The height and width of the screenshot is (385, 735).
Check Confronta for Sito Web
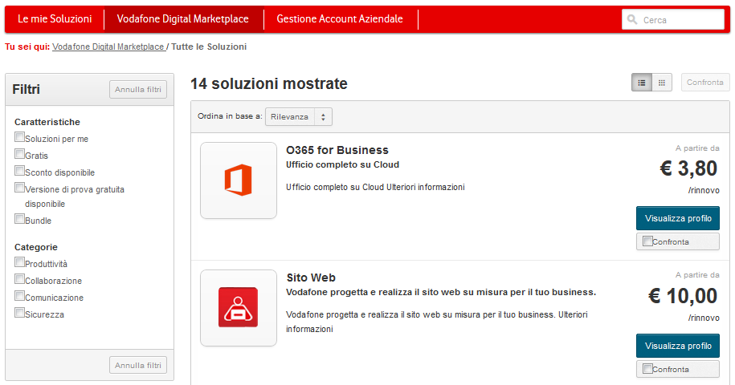(x=647, y=369)
